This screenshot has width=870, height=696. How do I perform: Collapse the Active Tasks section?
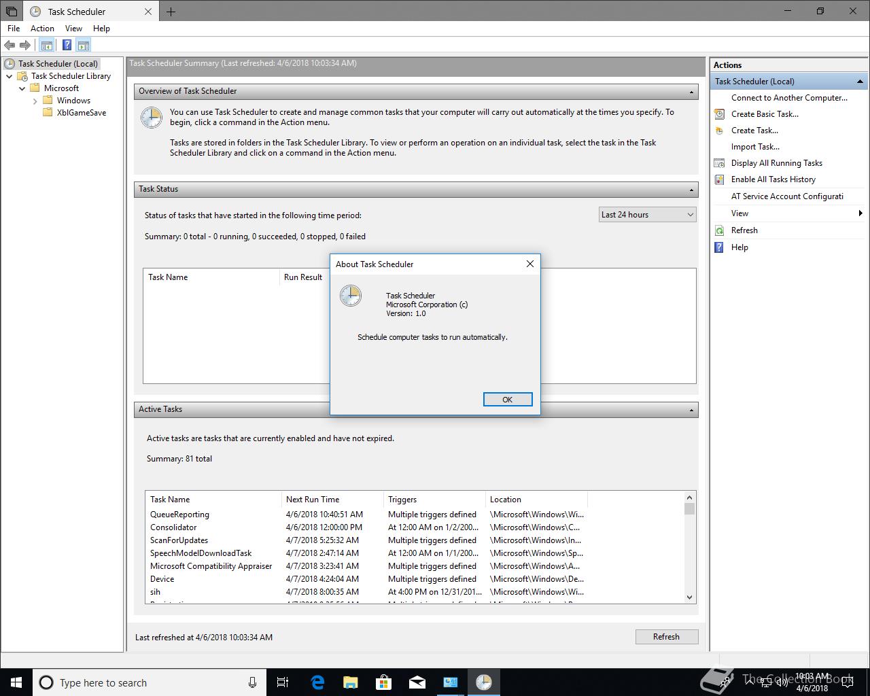click(x=691, y=410)
